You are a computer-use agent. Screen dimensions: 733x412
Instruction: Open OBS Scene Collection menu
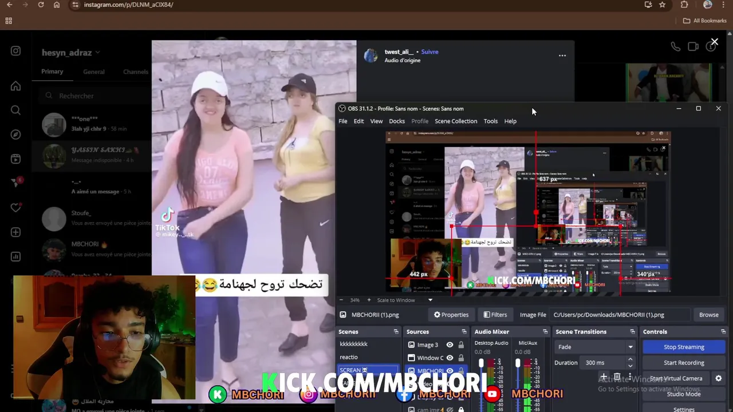456,121
